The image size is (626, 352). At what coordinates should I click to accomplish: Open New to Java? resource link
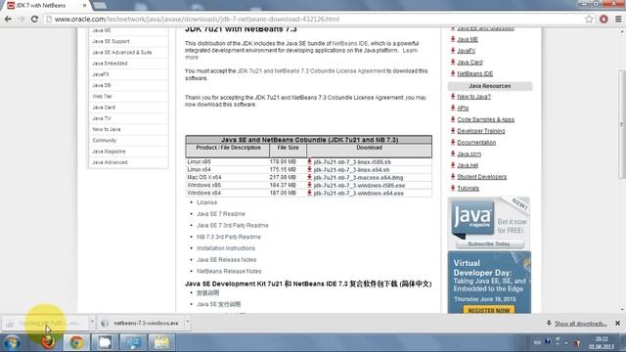[x=473, y=97]
